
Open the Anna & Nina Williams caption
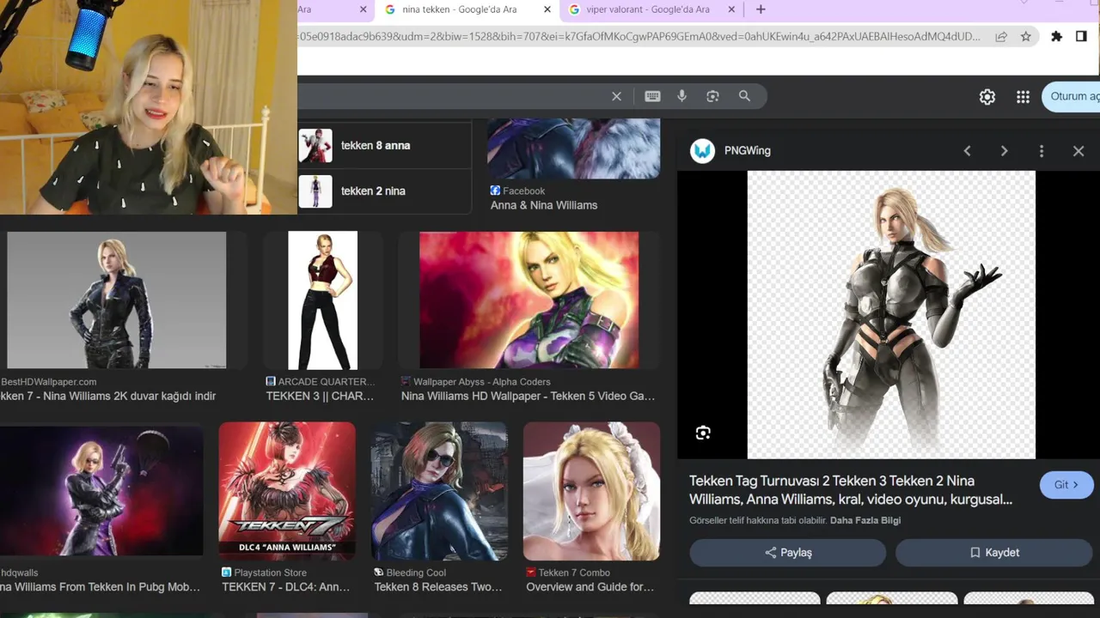[x=544, y=205]
